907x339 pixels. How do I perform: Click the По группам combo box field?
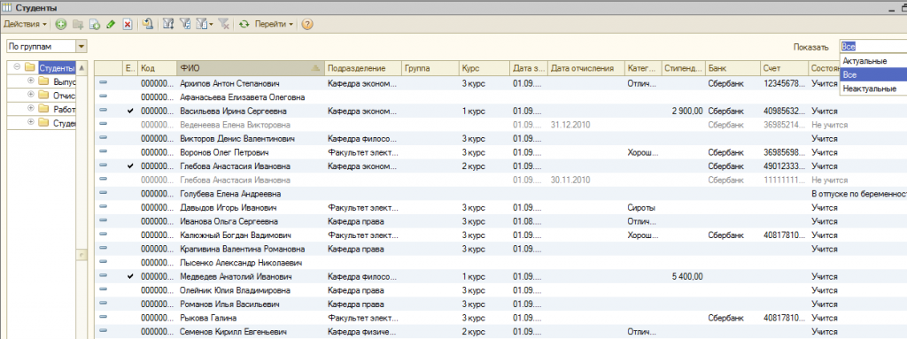[42, 46]
